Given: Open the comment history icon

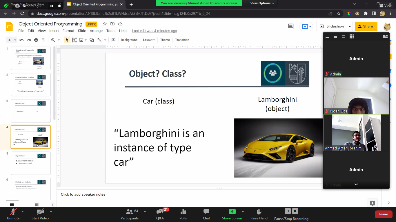Looking at the screenshot, I should point(291,26).
